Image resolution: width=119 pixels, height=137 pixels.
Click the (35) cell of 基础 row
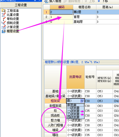point(105,91)
